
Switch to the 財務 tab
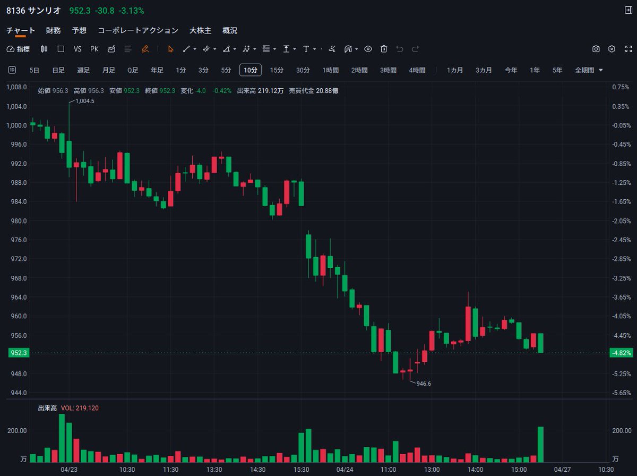pos(54,31)
